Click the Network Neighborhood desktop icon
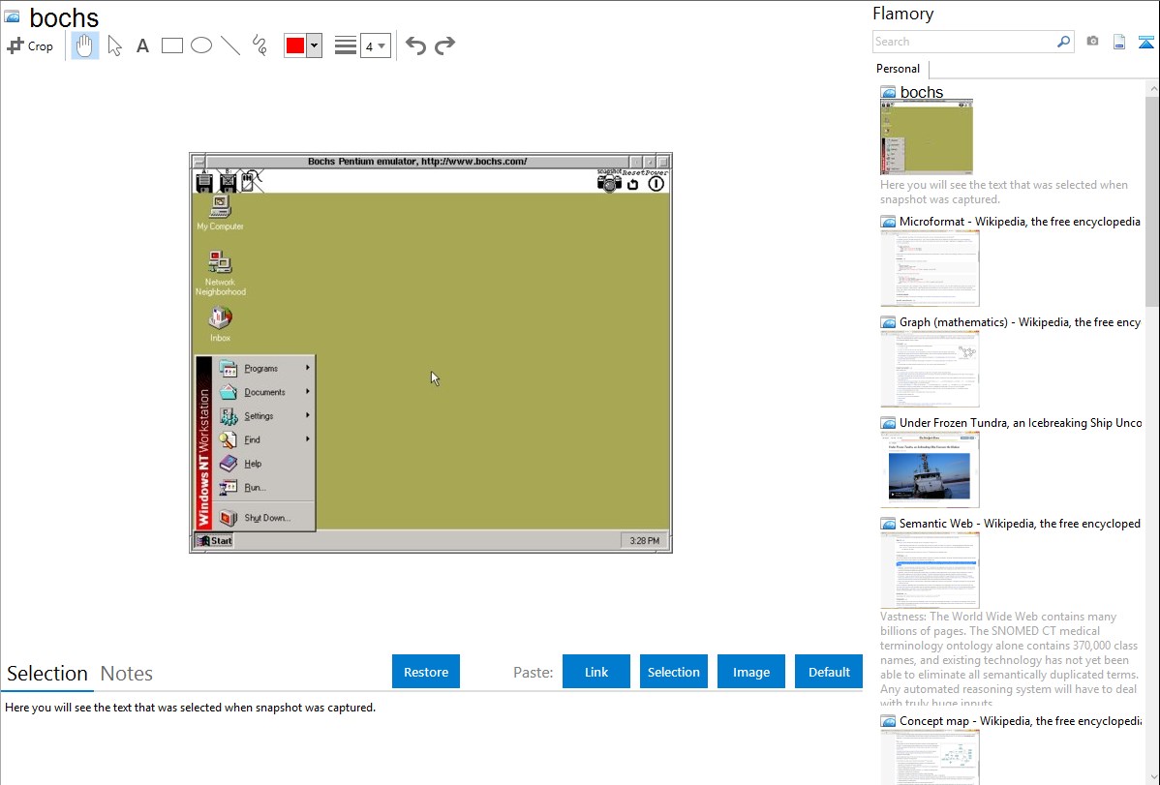Screen dimensions: 1160x785 [220, 273]
